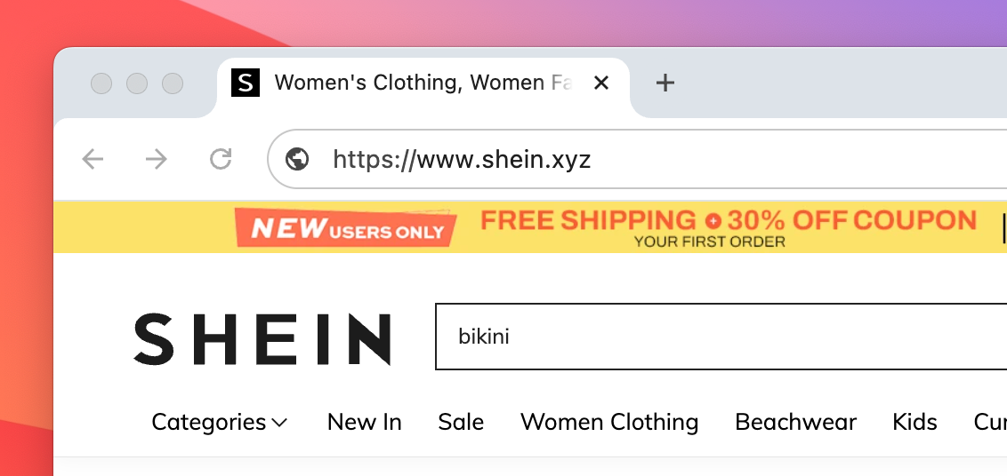Viewport: 1007px width, 476px height.
Task: Reload the current page
Action: pos(221,159)
